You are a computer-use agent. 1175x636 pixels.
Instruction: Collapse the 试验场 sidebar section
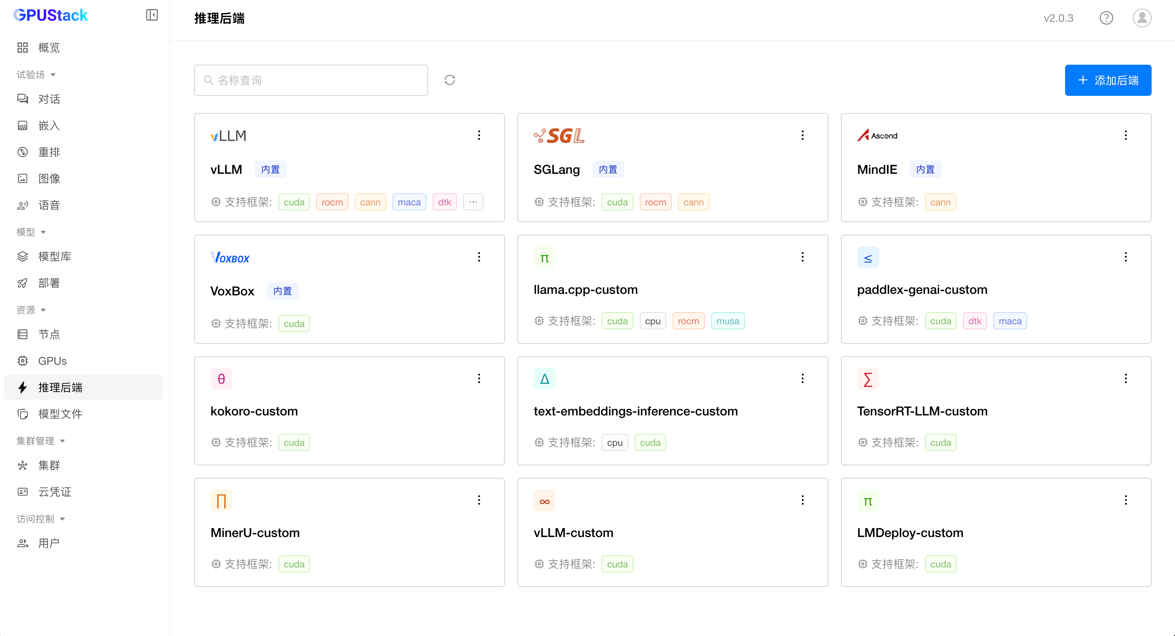(x=36, y=75)
